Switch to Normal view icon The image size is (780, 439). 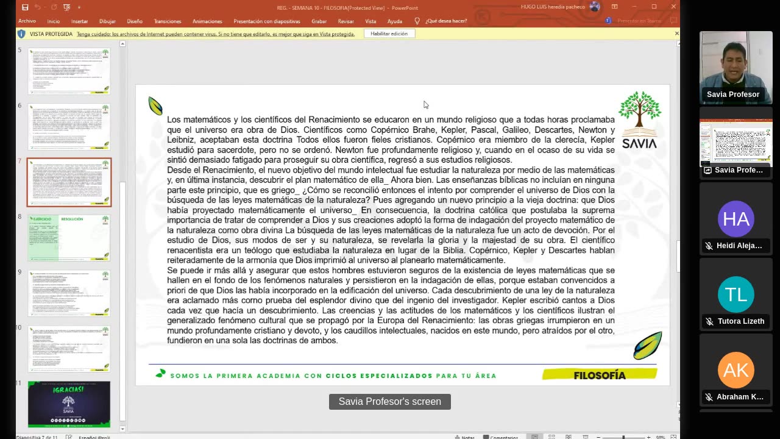534,437
